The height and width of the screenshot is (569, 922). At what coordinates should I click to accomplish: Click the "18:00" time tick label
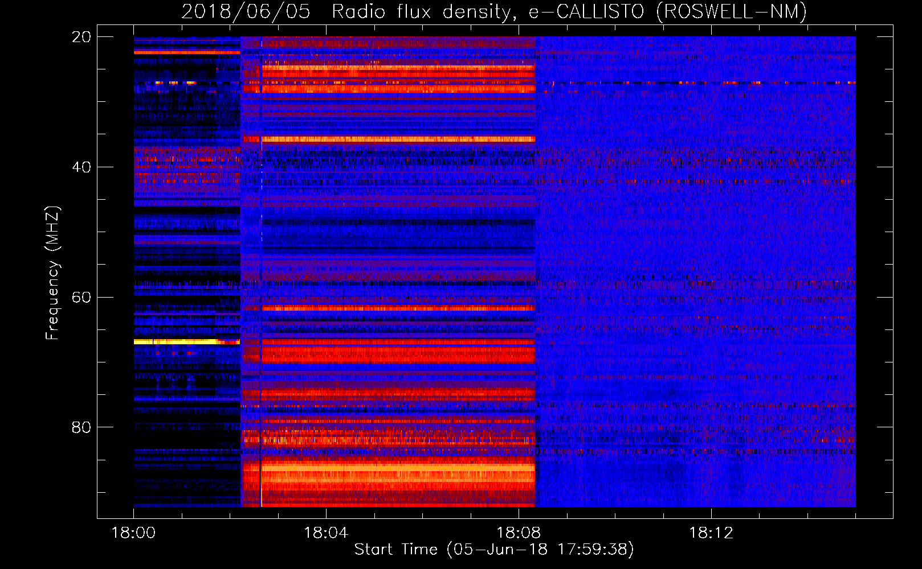(x=134, y=533)
